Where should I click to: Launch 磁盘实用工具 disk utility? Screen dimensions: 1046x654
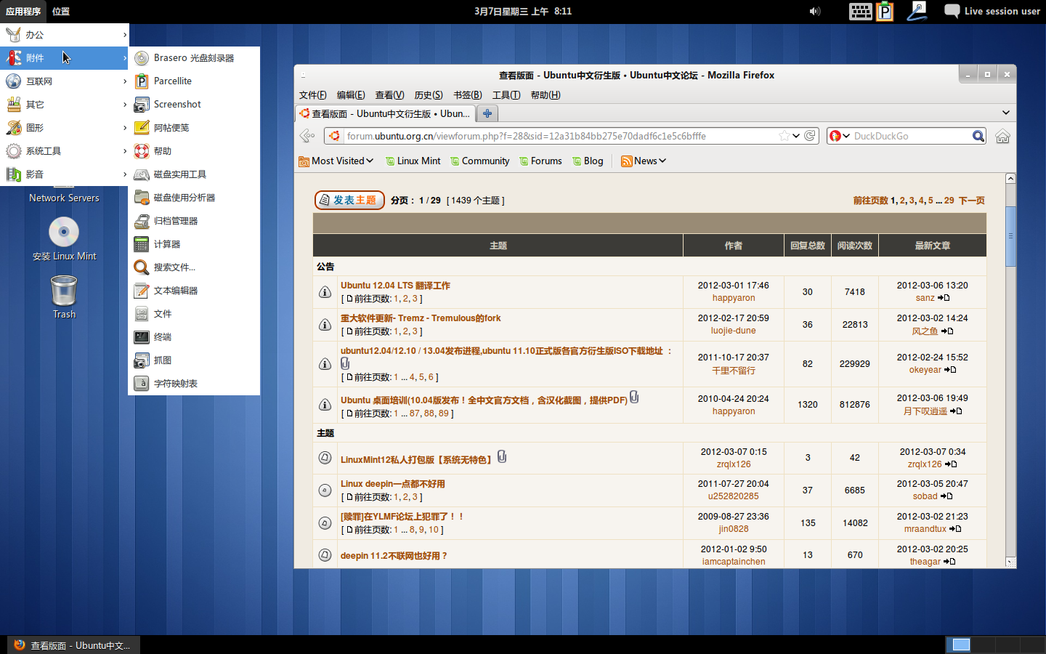pos(194,174)
